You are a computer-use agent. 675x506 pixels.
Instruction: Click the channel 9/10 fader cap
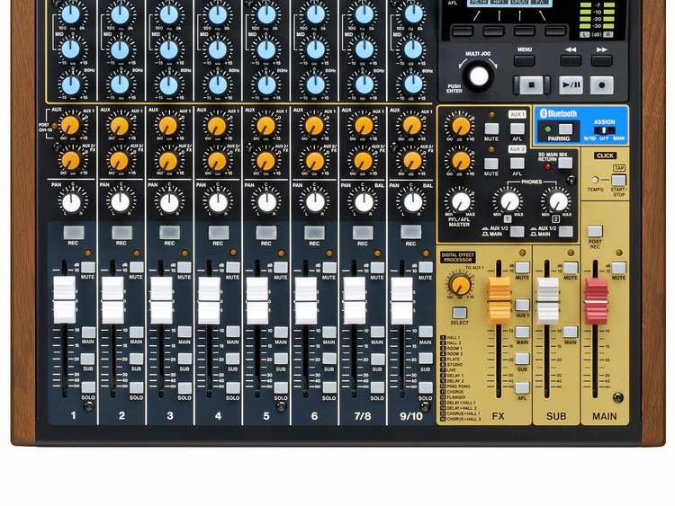click(402, 300)
